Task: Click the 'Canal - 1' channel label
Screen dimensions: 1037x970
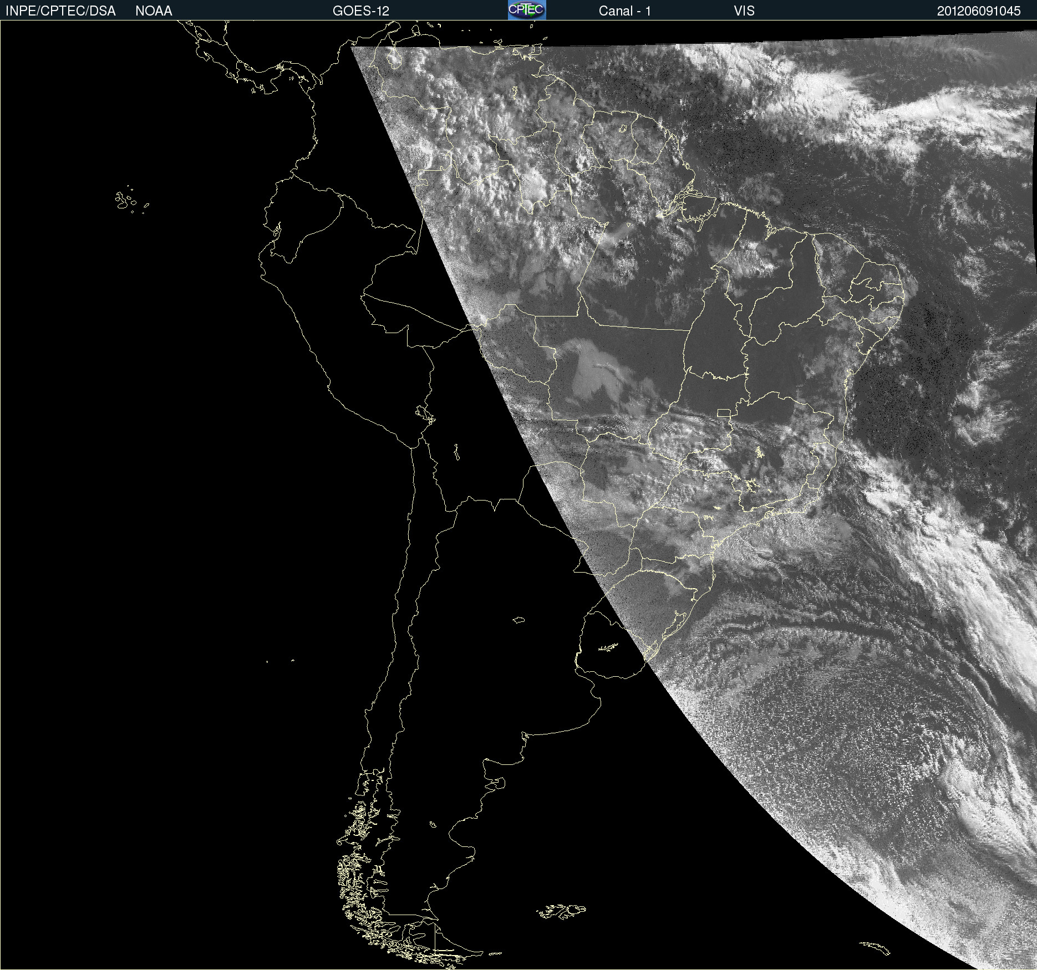Action: (x=624, y=11)
